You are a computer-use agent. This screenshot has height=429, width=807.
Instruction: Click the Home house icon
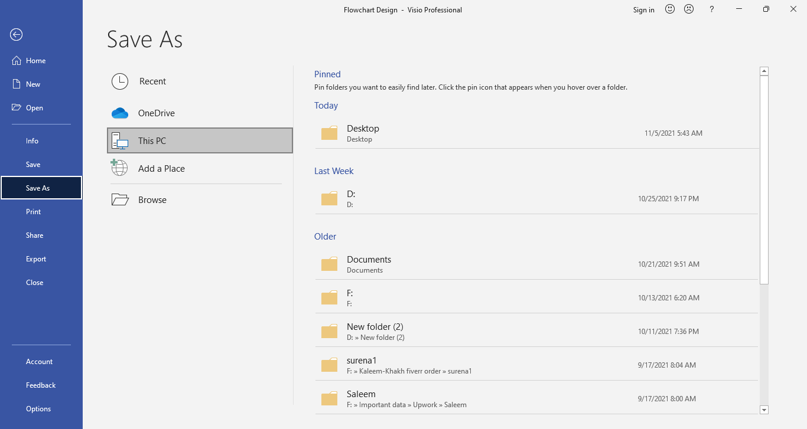(17, 61)
